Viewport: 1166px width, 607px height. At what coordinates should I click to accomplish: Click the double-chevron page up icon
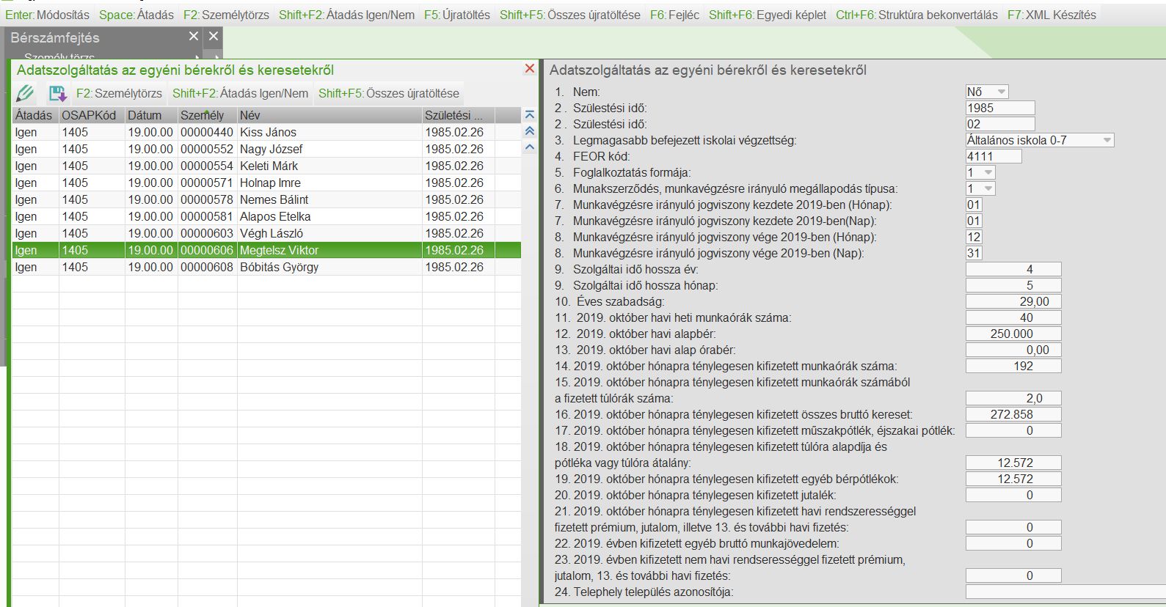(x=530, y=131)
